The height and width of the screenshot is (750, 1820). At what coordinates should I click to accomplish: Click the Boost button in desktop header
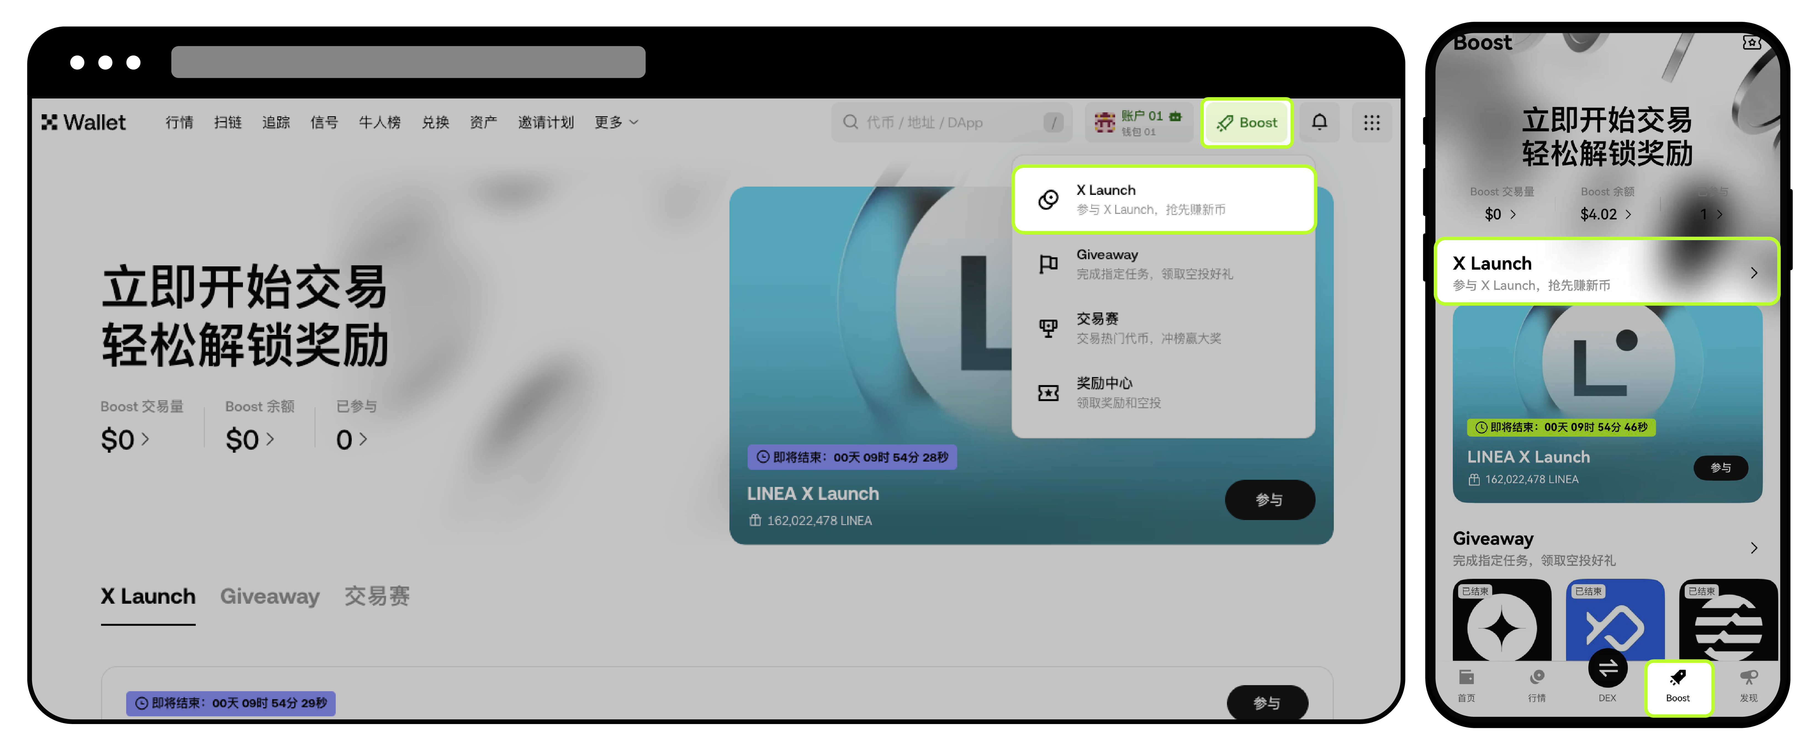point(1247,123)
